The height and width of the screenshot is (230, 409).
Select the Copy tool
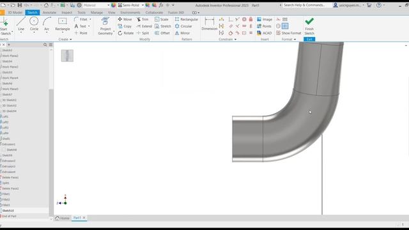(x=125, y=26)
